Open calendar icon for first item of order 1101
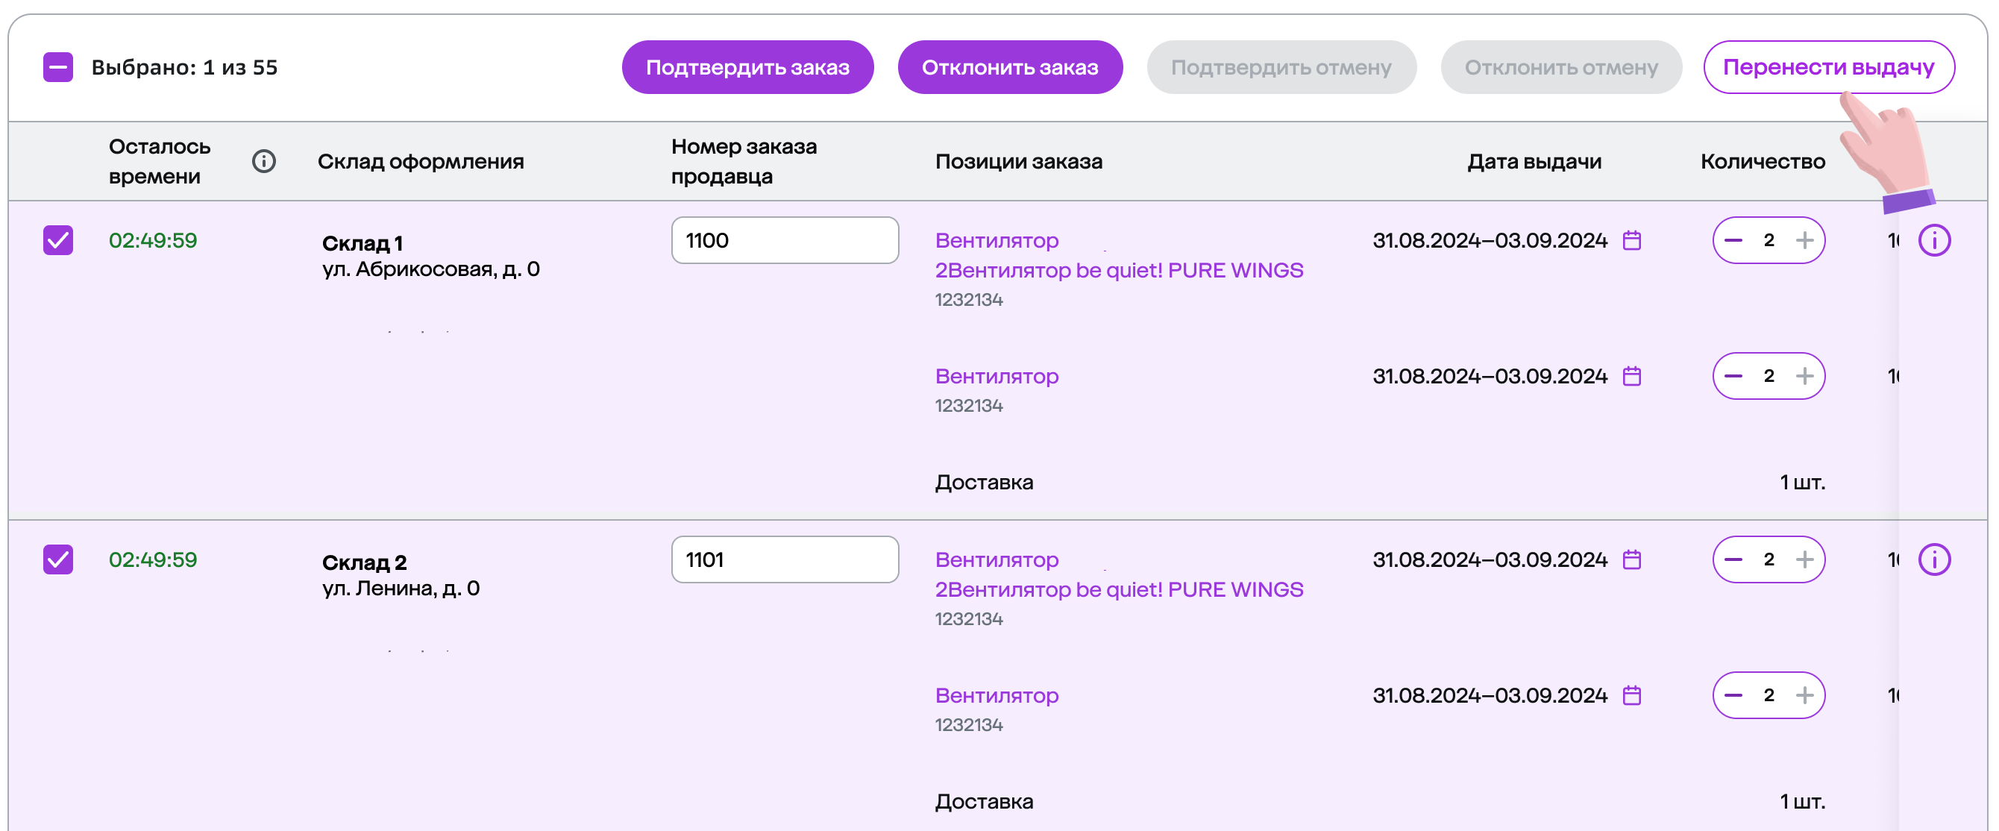This screenshot has width=1999, height=831. tap(1632, 559)
